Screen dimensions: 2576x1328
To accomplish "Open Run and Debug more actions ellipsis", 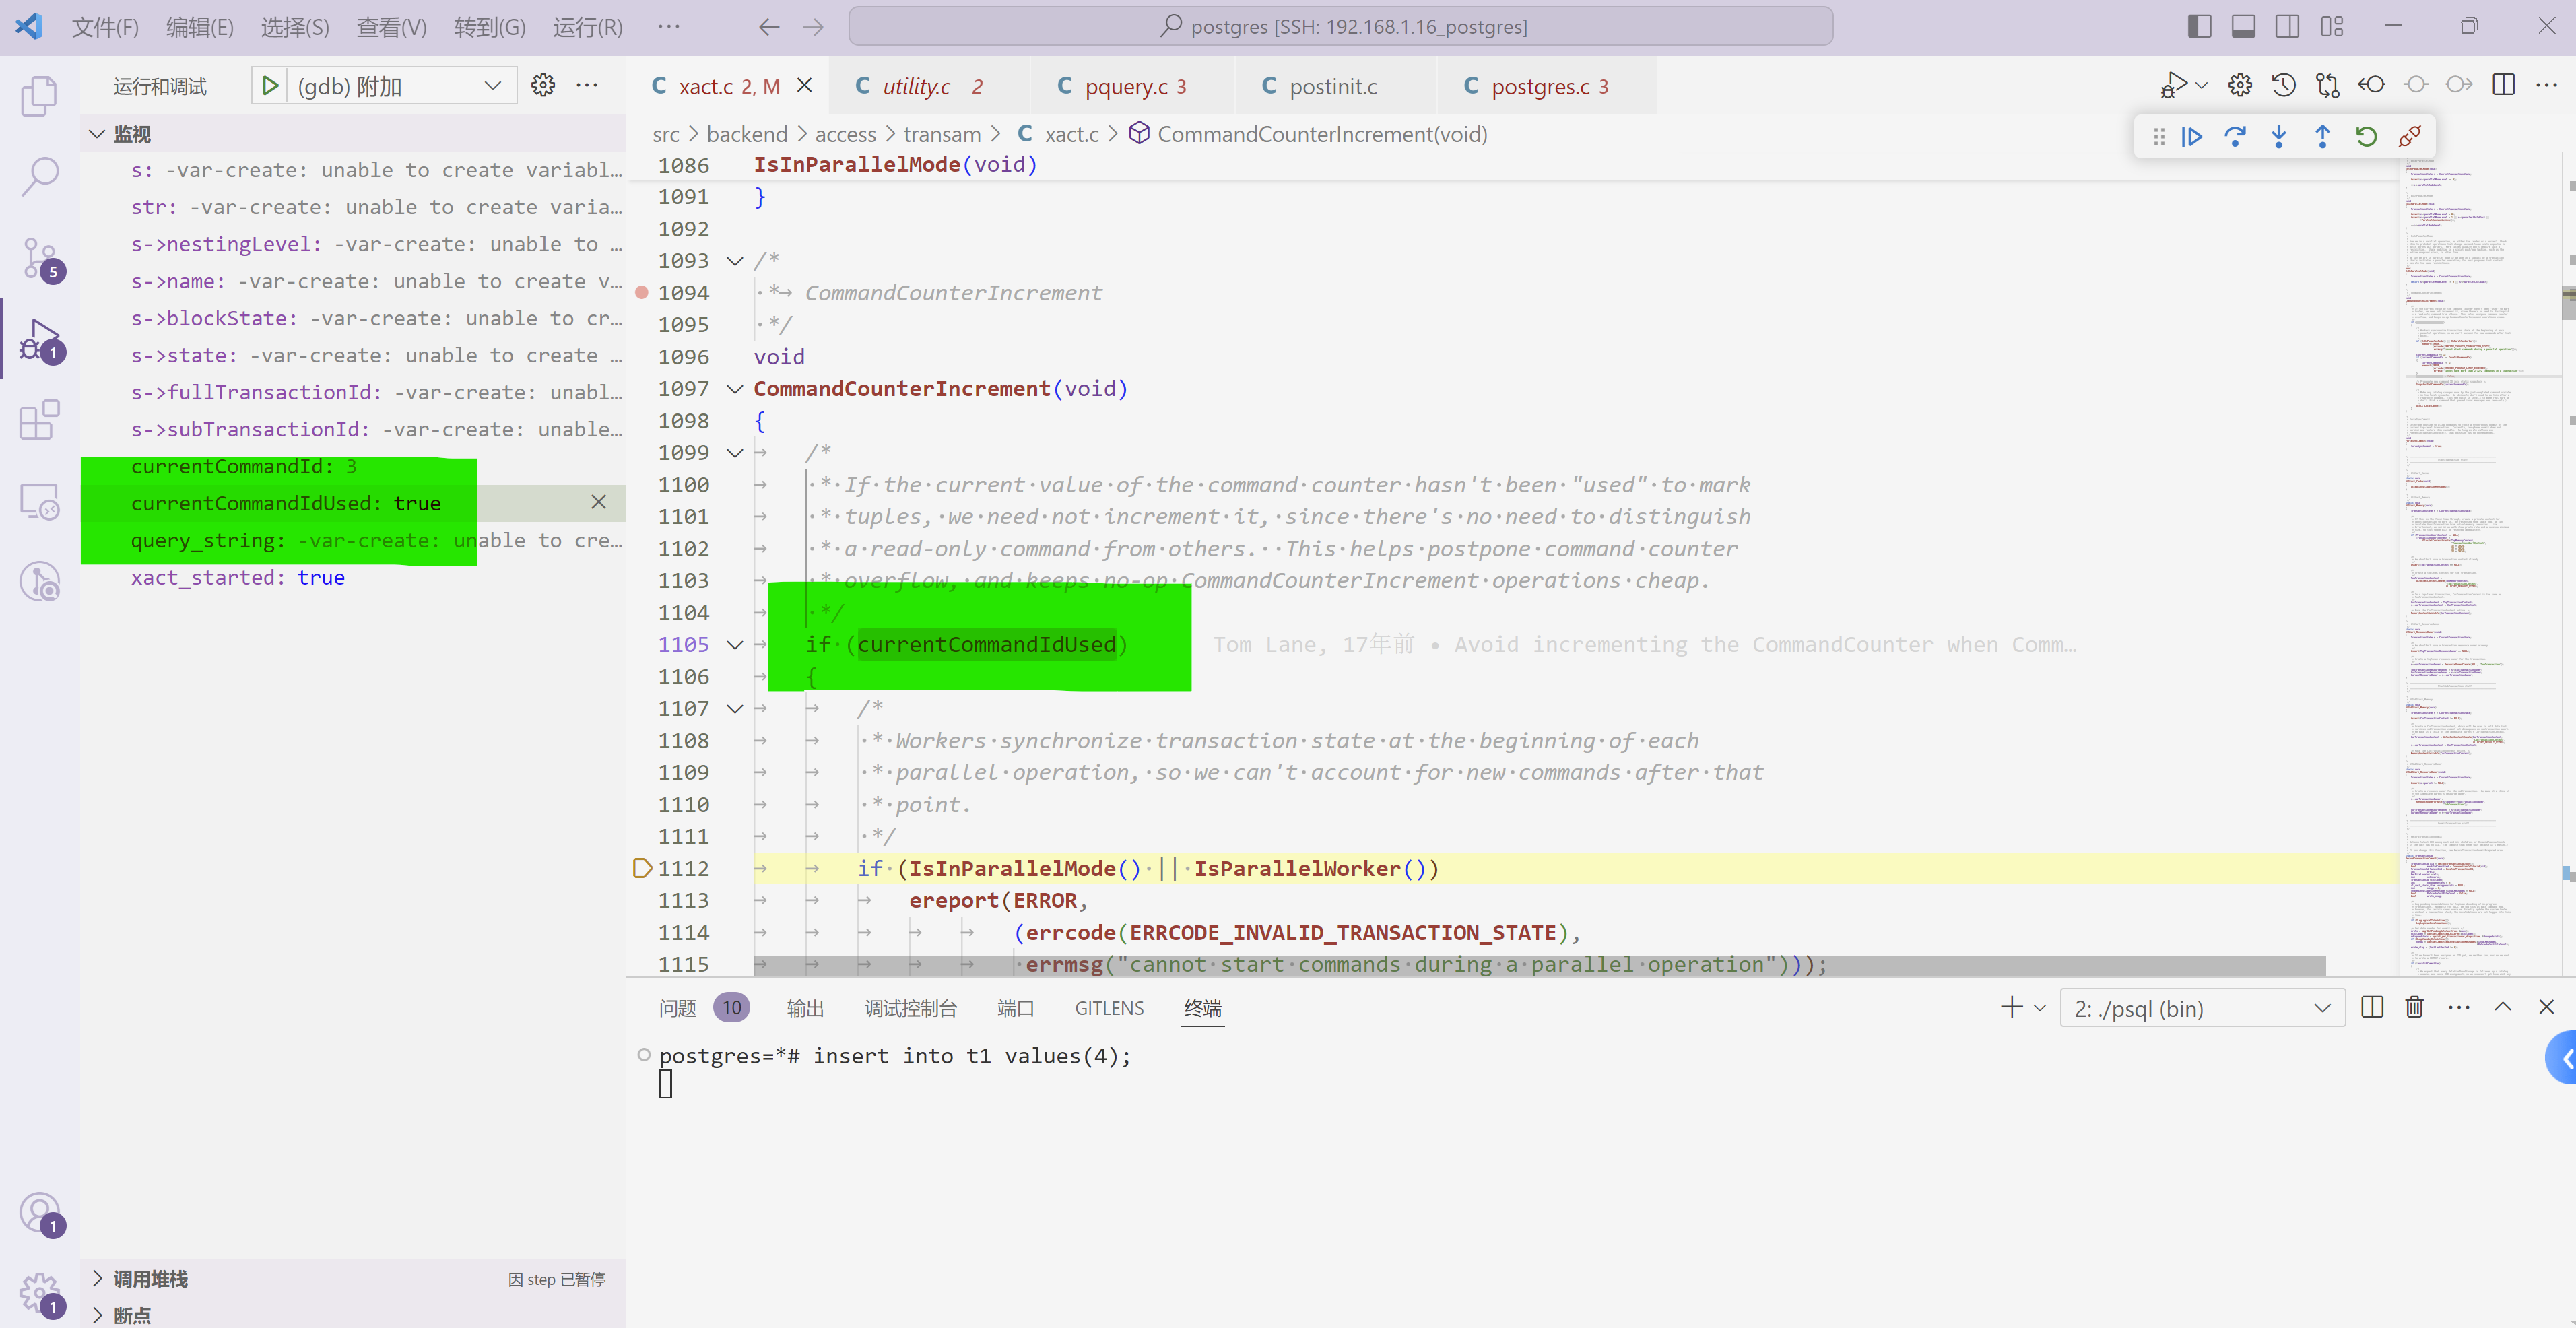I will pos(587,86).
